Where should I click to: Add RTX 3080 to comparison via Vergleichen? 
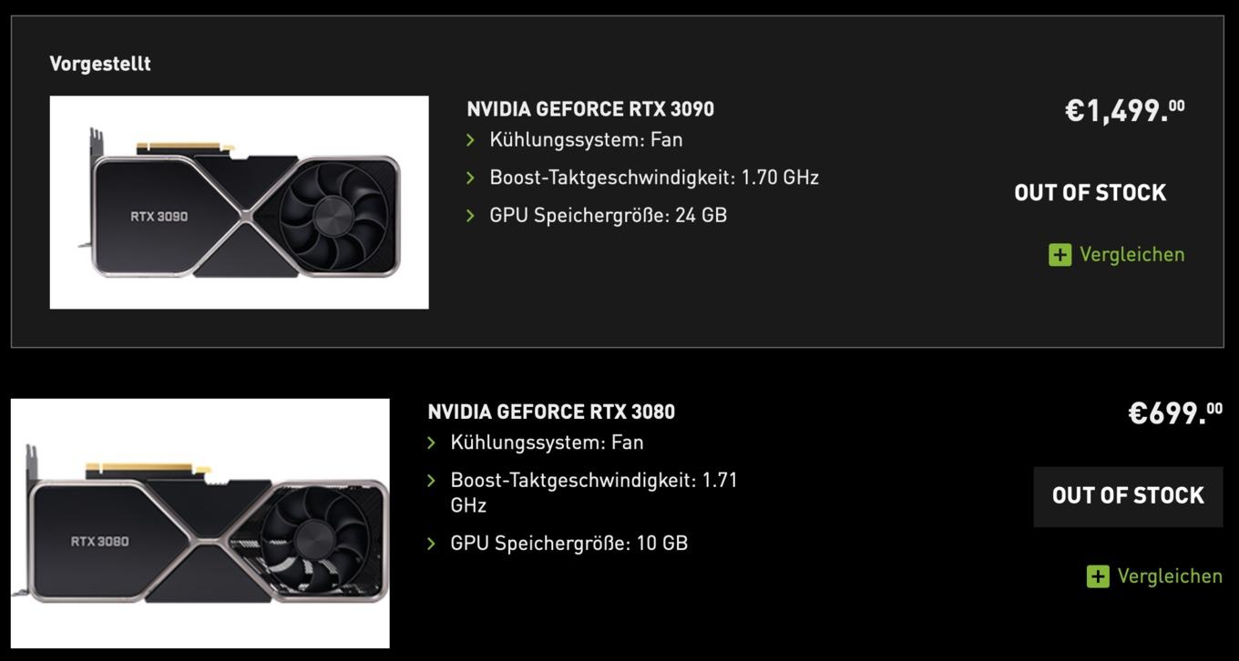click(x=1170, y=576)
